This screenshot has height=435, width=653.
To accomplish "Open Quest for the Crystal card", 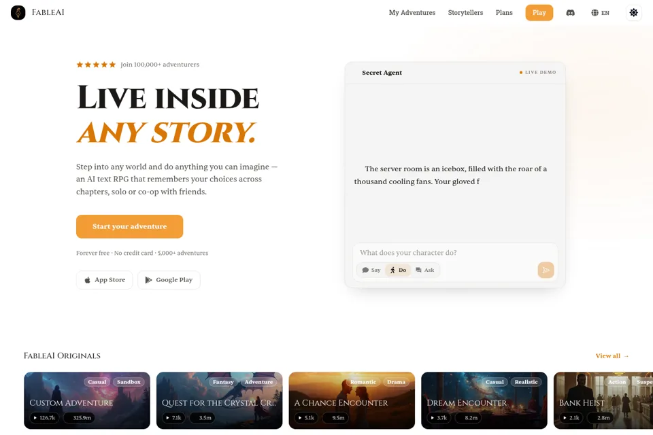I will (220, 400).
